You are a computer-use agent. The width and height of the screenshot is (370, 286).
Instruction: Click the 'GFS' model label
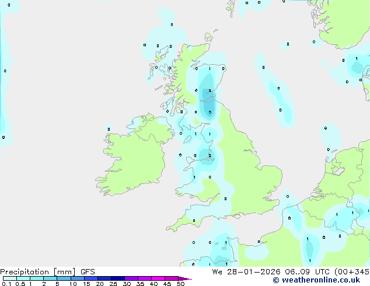tap(88, 272)
